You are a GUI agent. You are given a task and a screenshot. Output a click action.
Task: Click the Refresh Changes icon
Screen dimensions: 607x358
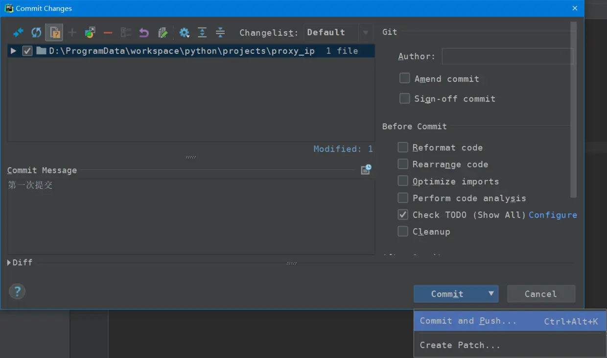tap(36, 33)
